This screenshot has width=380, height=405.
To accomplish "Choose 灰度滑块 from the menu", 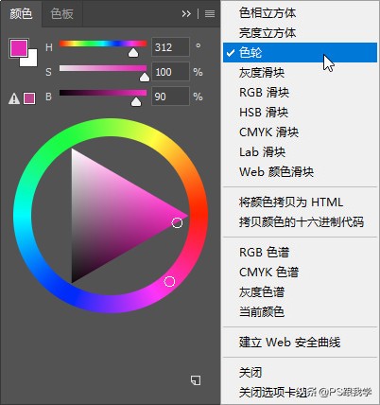I will point(300,73).
